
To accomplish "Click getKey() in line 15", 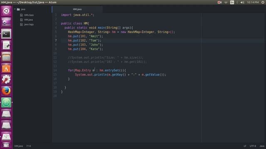I will [x=119, y=74].
